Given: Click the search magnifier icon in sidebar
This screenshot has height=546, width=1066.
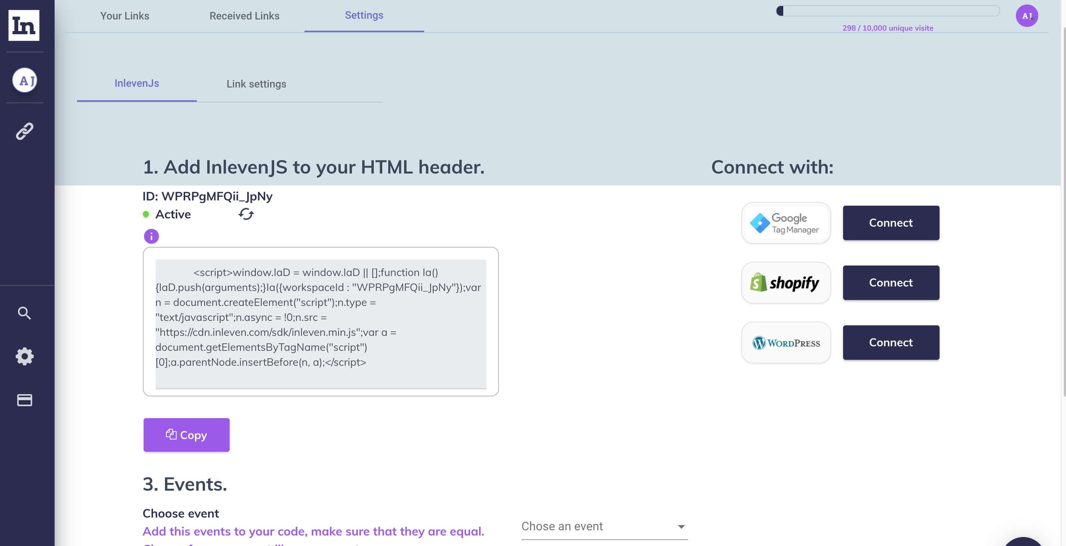Looking at the screenshot, I should click(x=24, y=313).
